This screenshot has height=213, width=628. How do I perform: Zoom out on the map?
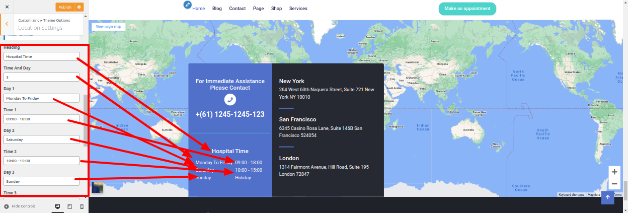614,184
